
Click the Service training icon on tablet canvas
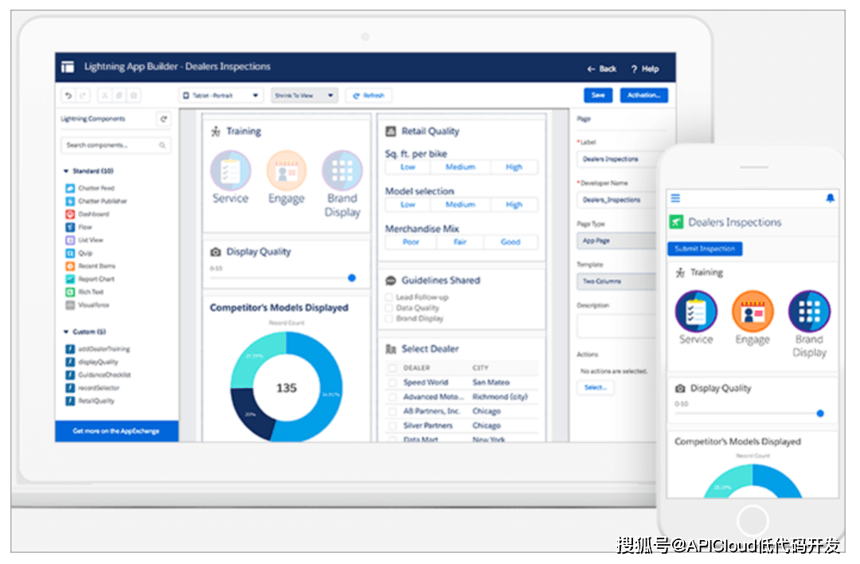pos(230,170)
